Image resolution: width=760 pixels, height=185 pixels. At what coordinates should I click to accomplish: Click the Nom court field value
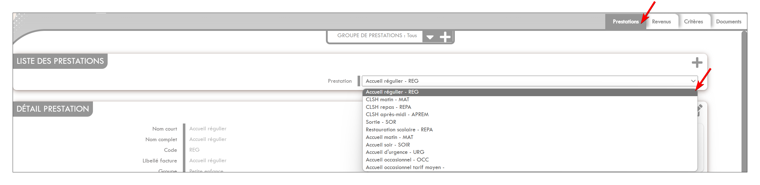[x=208, y=129]
